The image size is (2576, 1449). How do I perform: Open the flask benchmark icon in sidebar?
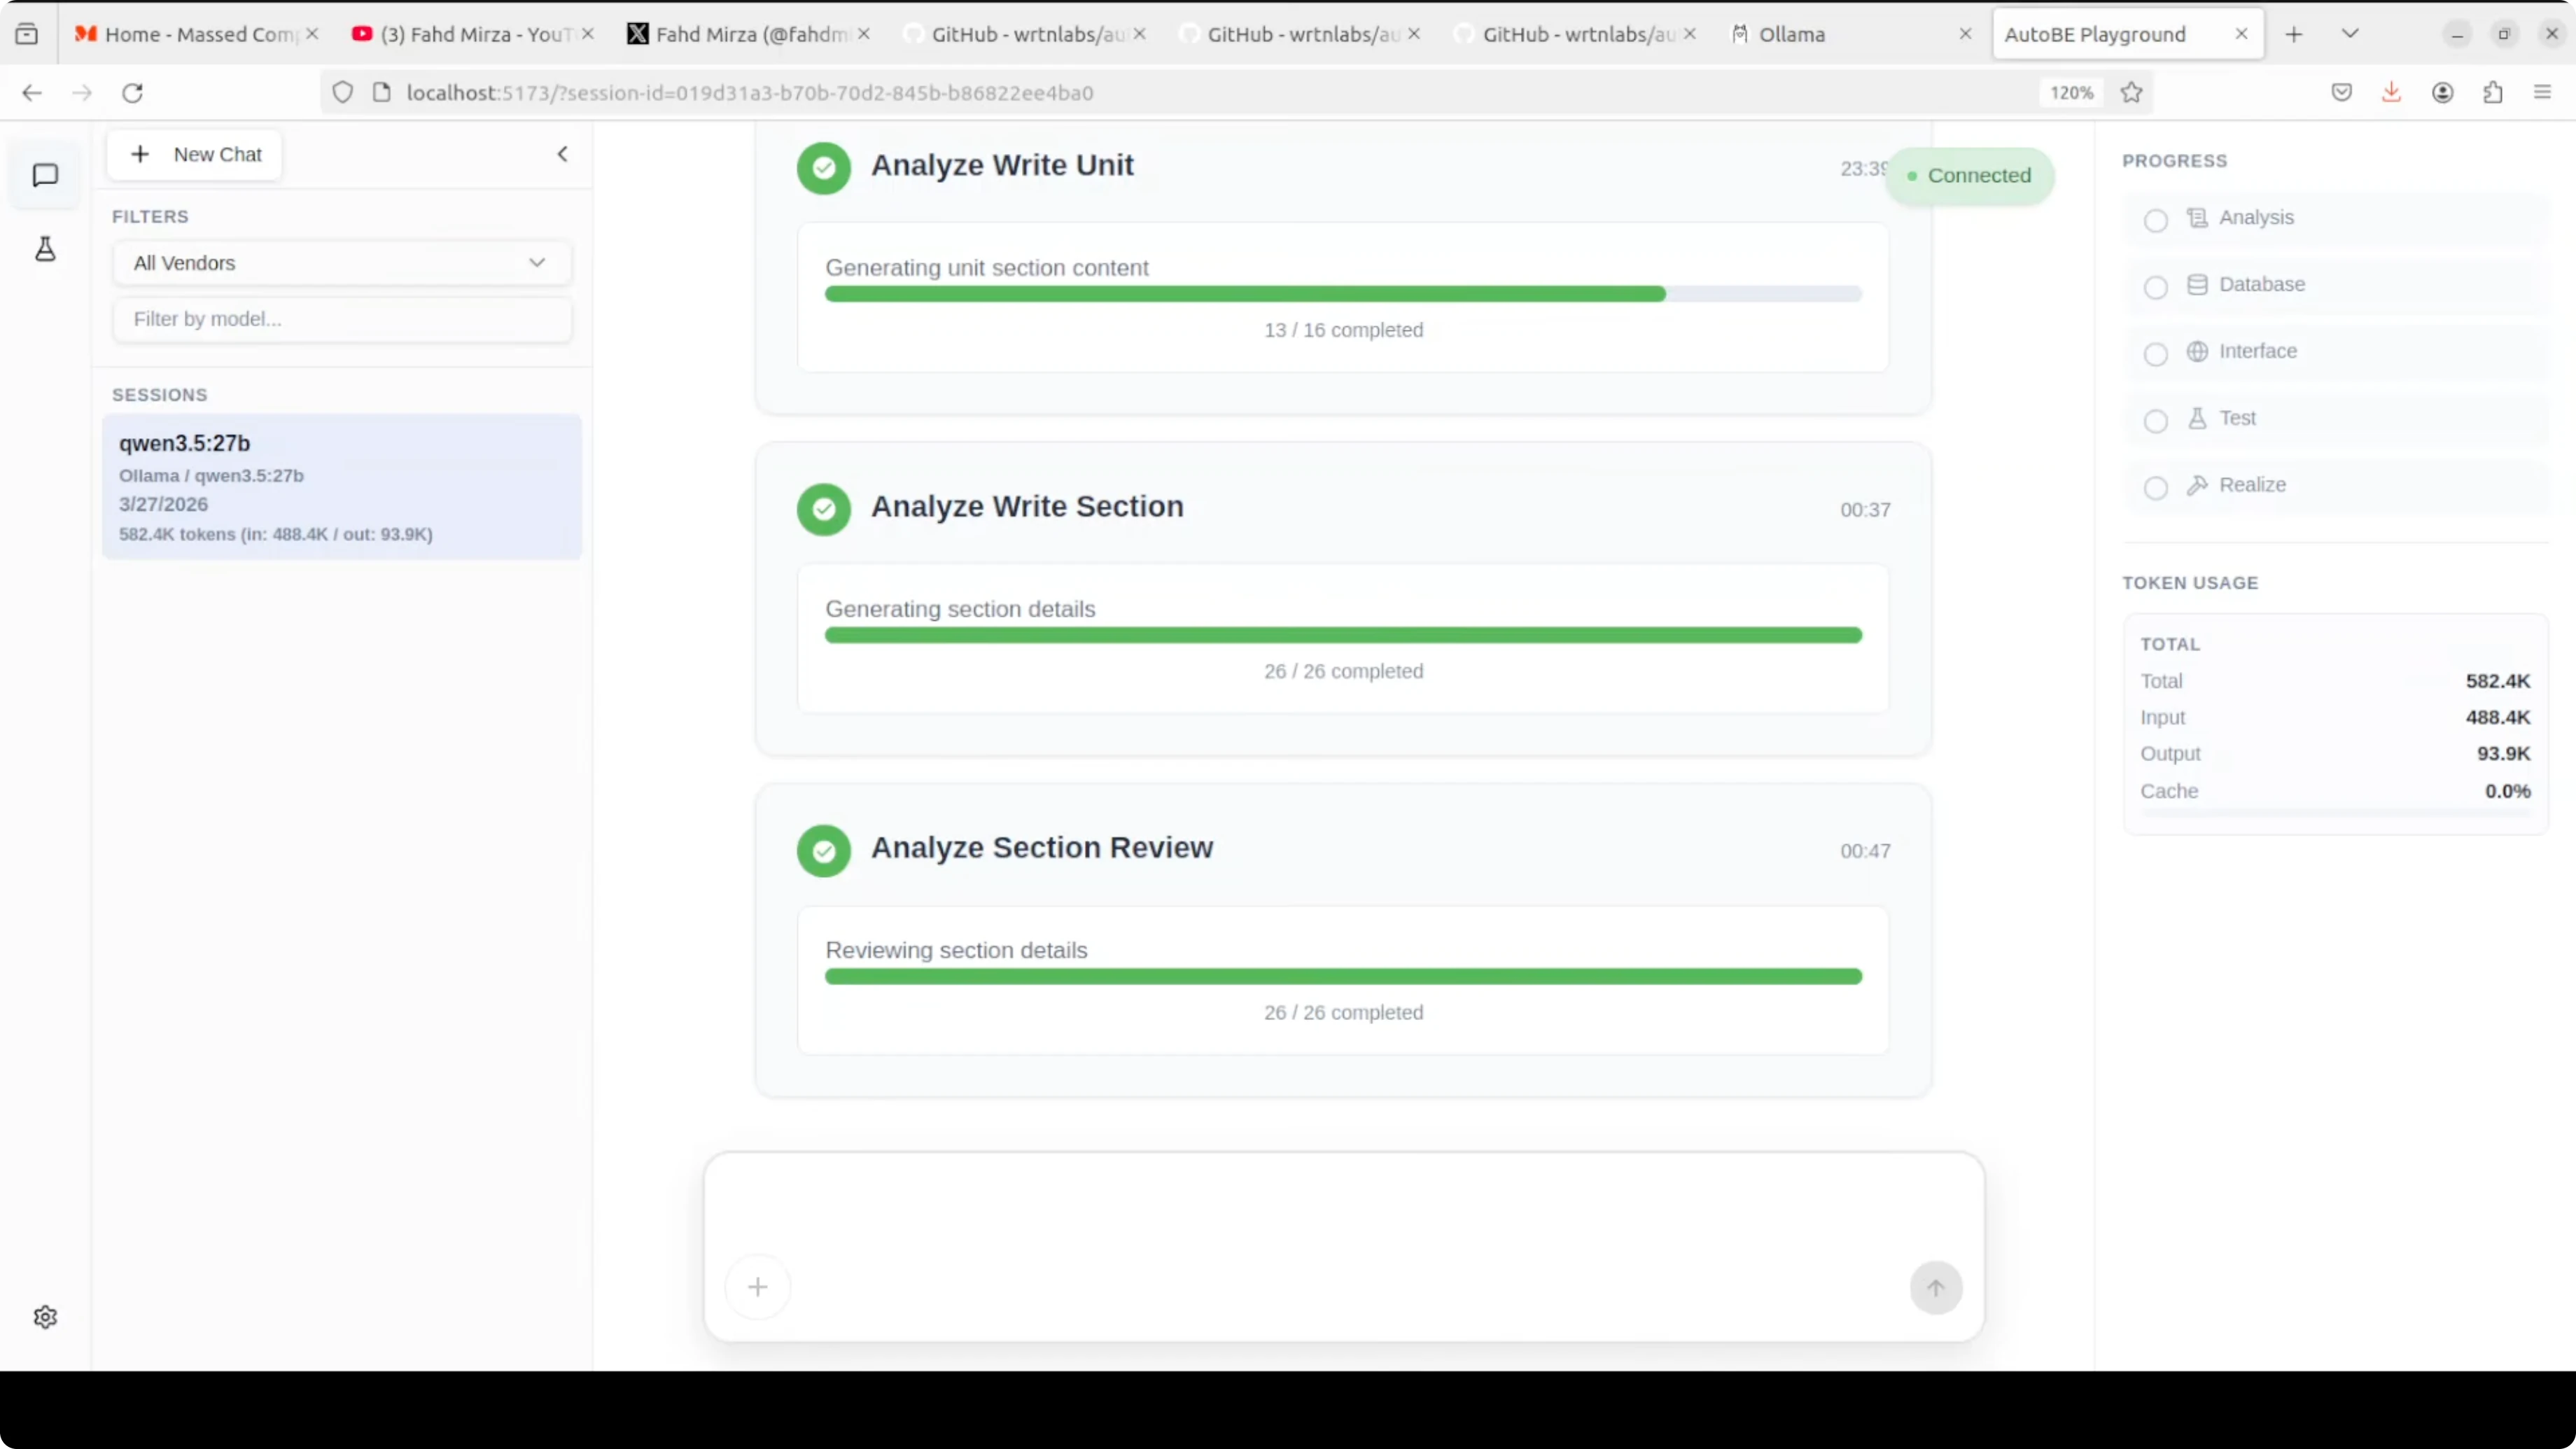(x=45, y=249)
